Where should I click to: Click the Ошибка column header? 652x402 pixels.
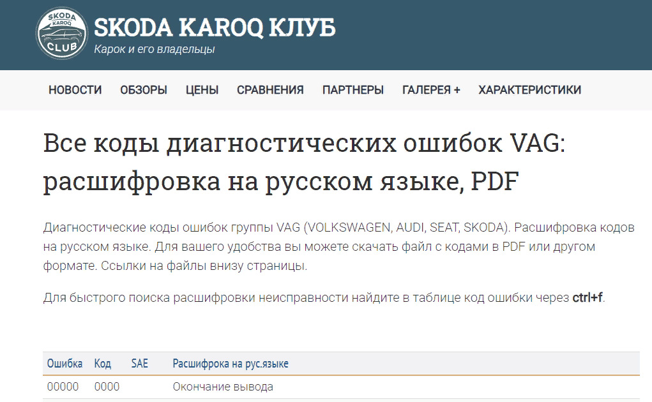(64, 363)
